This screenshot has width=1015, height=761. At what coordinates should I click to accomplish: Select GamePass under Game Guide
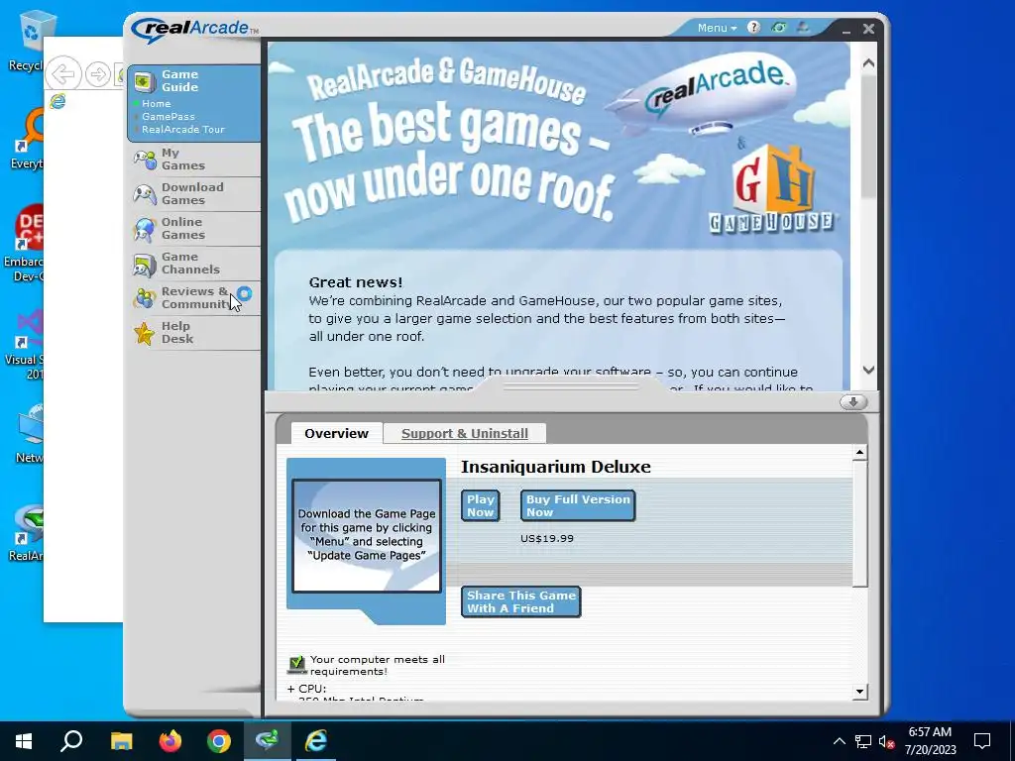coord(169,117)
